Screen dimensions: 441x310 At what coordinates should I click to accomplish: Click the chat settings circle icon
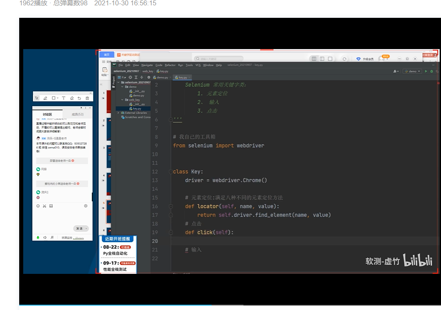tap(86, 206)
